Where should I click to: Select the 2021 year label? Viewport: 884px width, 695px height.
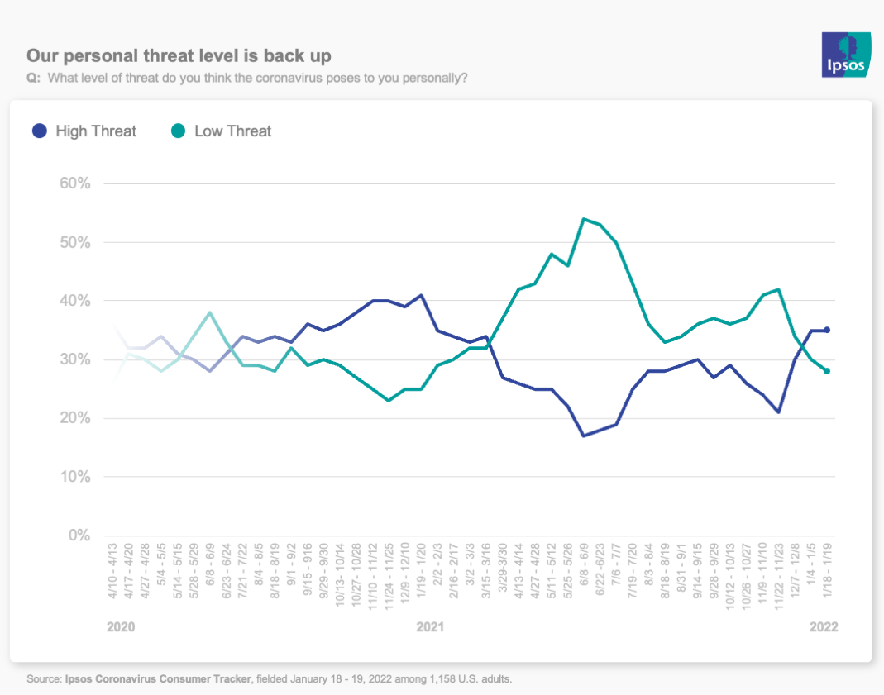point(430,627)
